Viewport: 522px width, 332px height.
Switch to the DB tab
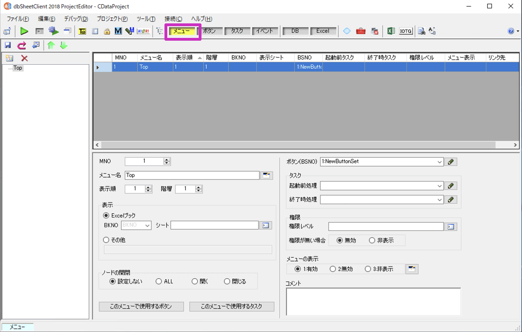pyautogui.click(x=295, y=31)
